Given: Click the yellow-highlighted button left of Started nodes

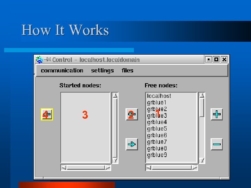Looking at the screenshot, I should point(47,114).
